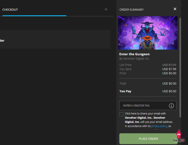Open the privacy policy link
Viewport: 188px width, 145px height.
coord(159,126)
